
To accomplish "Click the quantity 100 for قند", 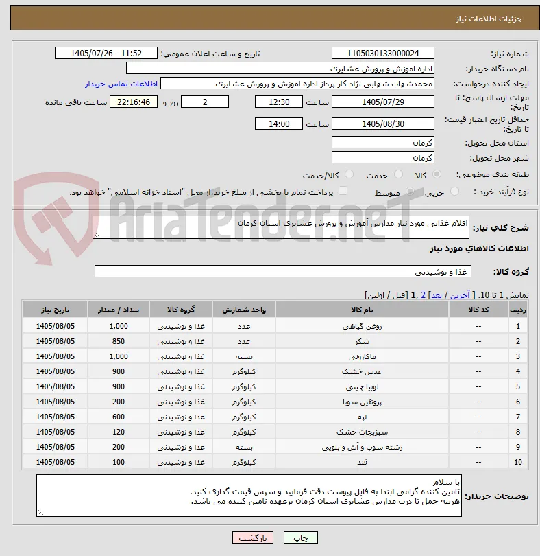I will 119,462.
